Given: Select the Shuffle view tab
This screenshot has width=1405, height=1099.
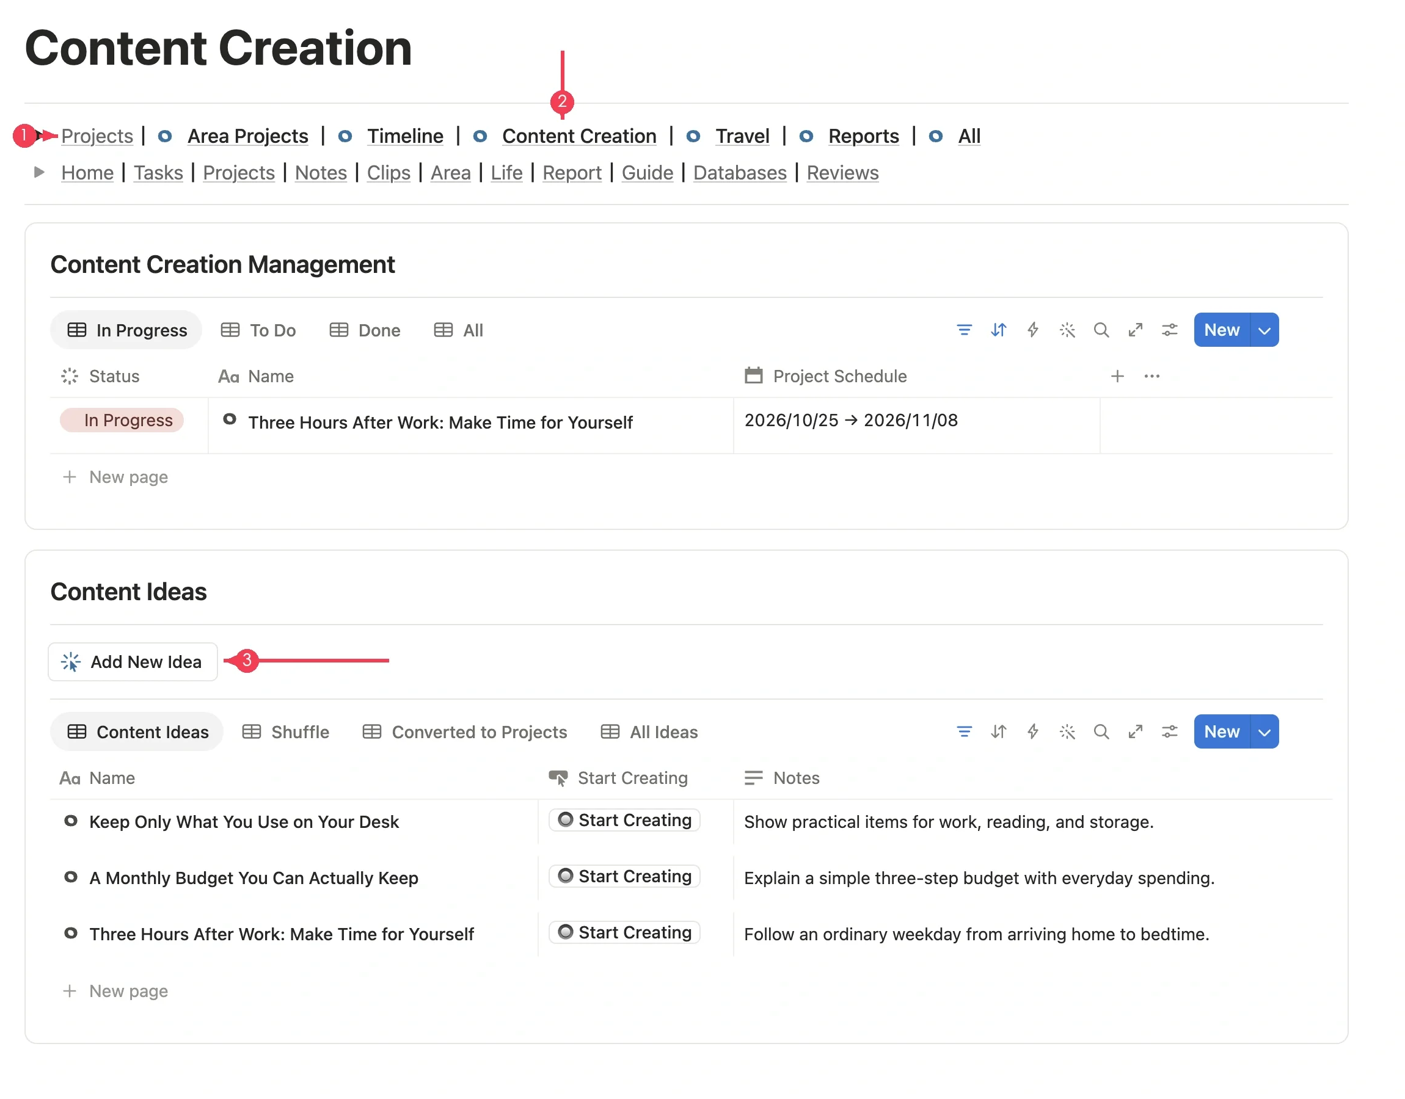Looking at the screenshot, I should 286,732.
